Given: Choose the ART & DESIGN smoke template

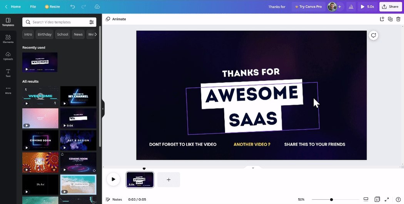Looking at the screenshot, I should coord(78,140).
